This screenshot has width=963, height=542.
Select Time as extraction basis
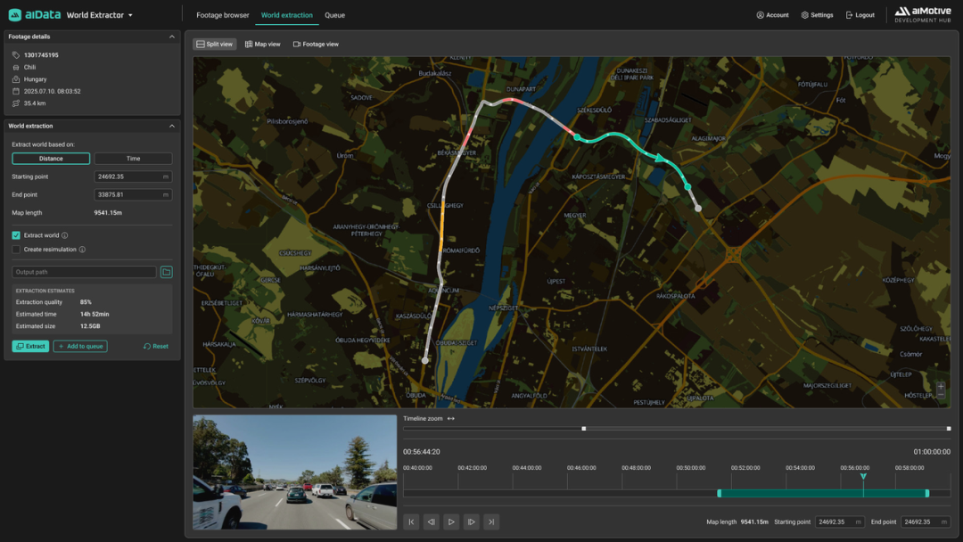133,159
